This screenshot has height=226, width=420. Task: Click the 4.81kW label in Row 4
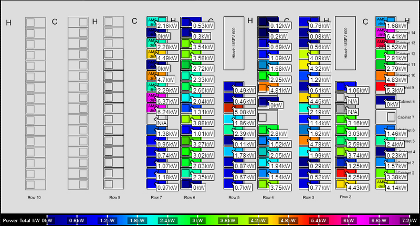[x=280, y=90]
